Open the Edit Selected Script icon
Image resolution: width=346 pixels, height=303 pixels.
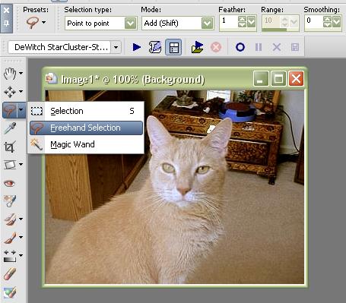coord(155,47)
